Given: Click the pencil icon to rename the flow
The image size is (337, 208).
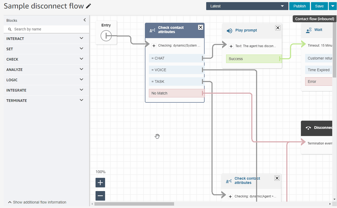Looking at the screenshot, I should [88, 6].
